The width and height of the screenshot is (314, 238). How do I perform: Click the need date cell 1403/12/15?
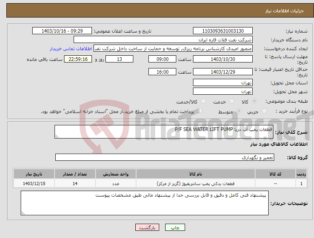34,183
